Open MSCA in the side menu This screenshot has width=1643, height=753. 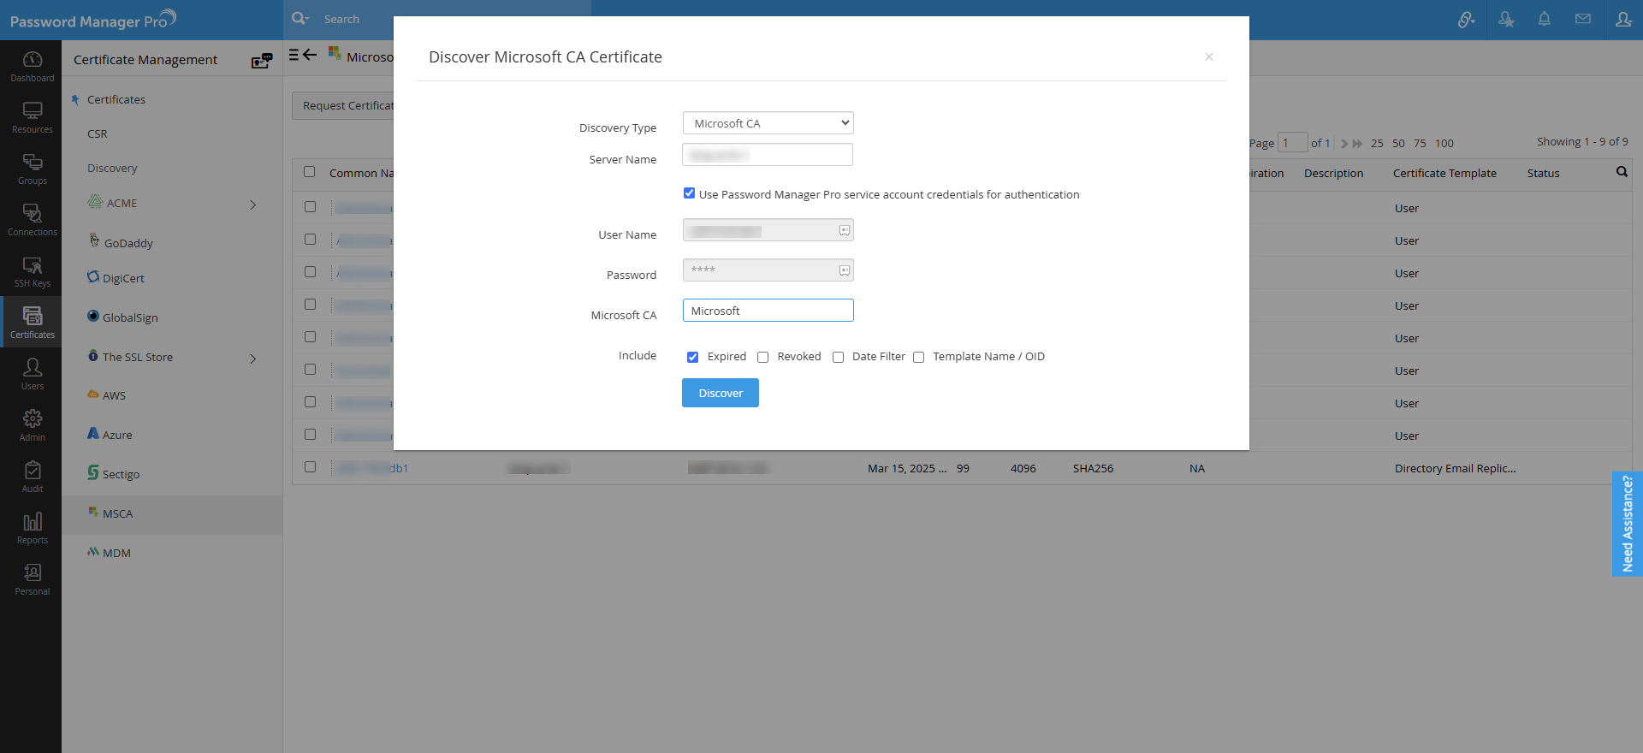click(117, 513)
